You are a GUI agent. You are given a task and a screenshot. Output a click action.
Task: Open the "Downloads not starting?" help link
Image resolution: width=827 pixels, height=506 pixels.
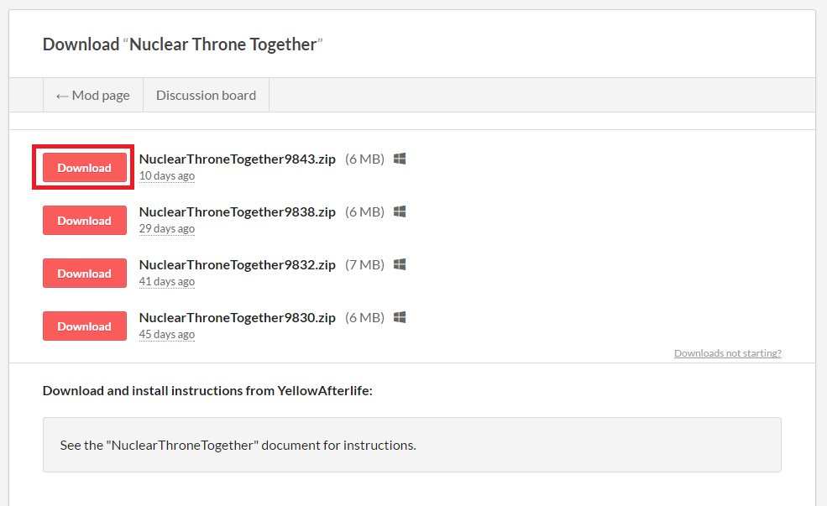tap(727, 353)
